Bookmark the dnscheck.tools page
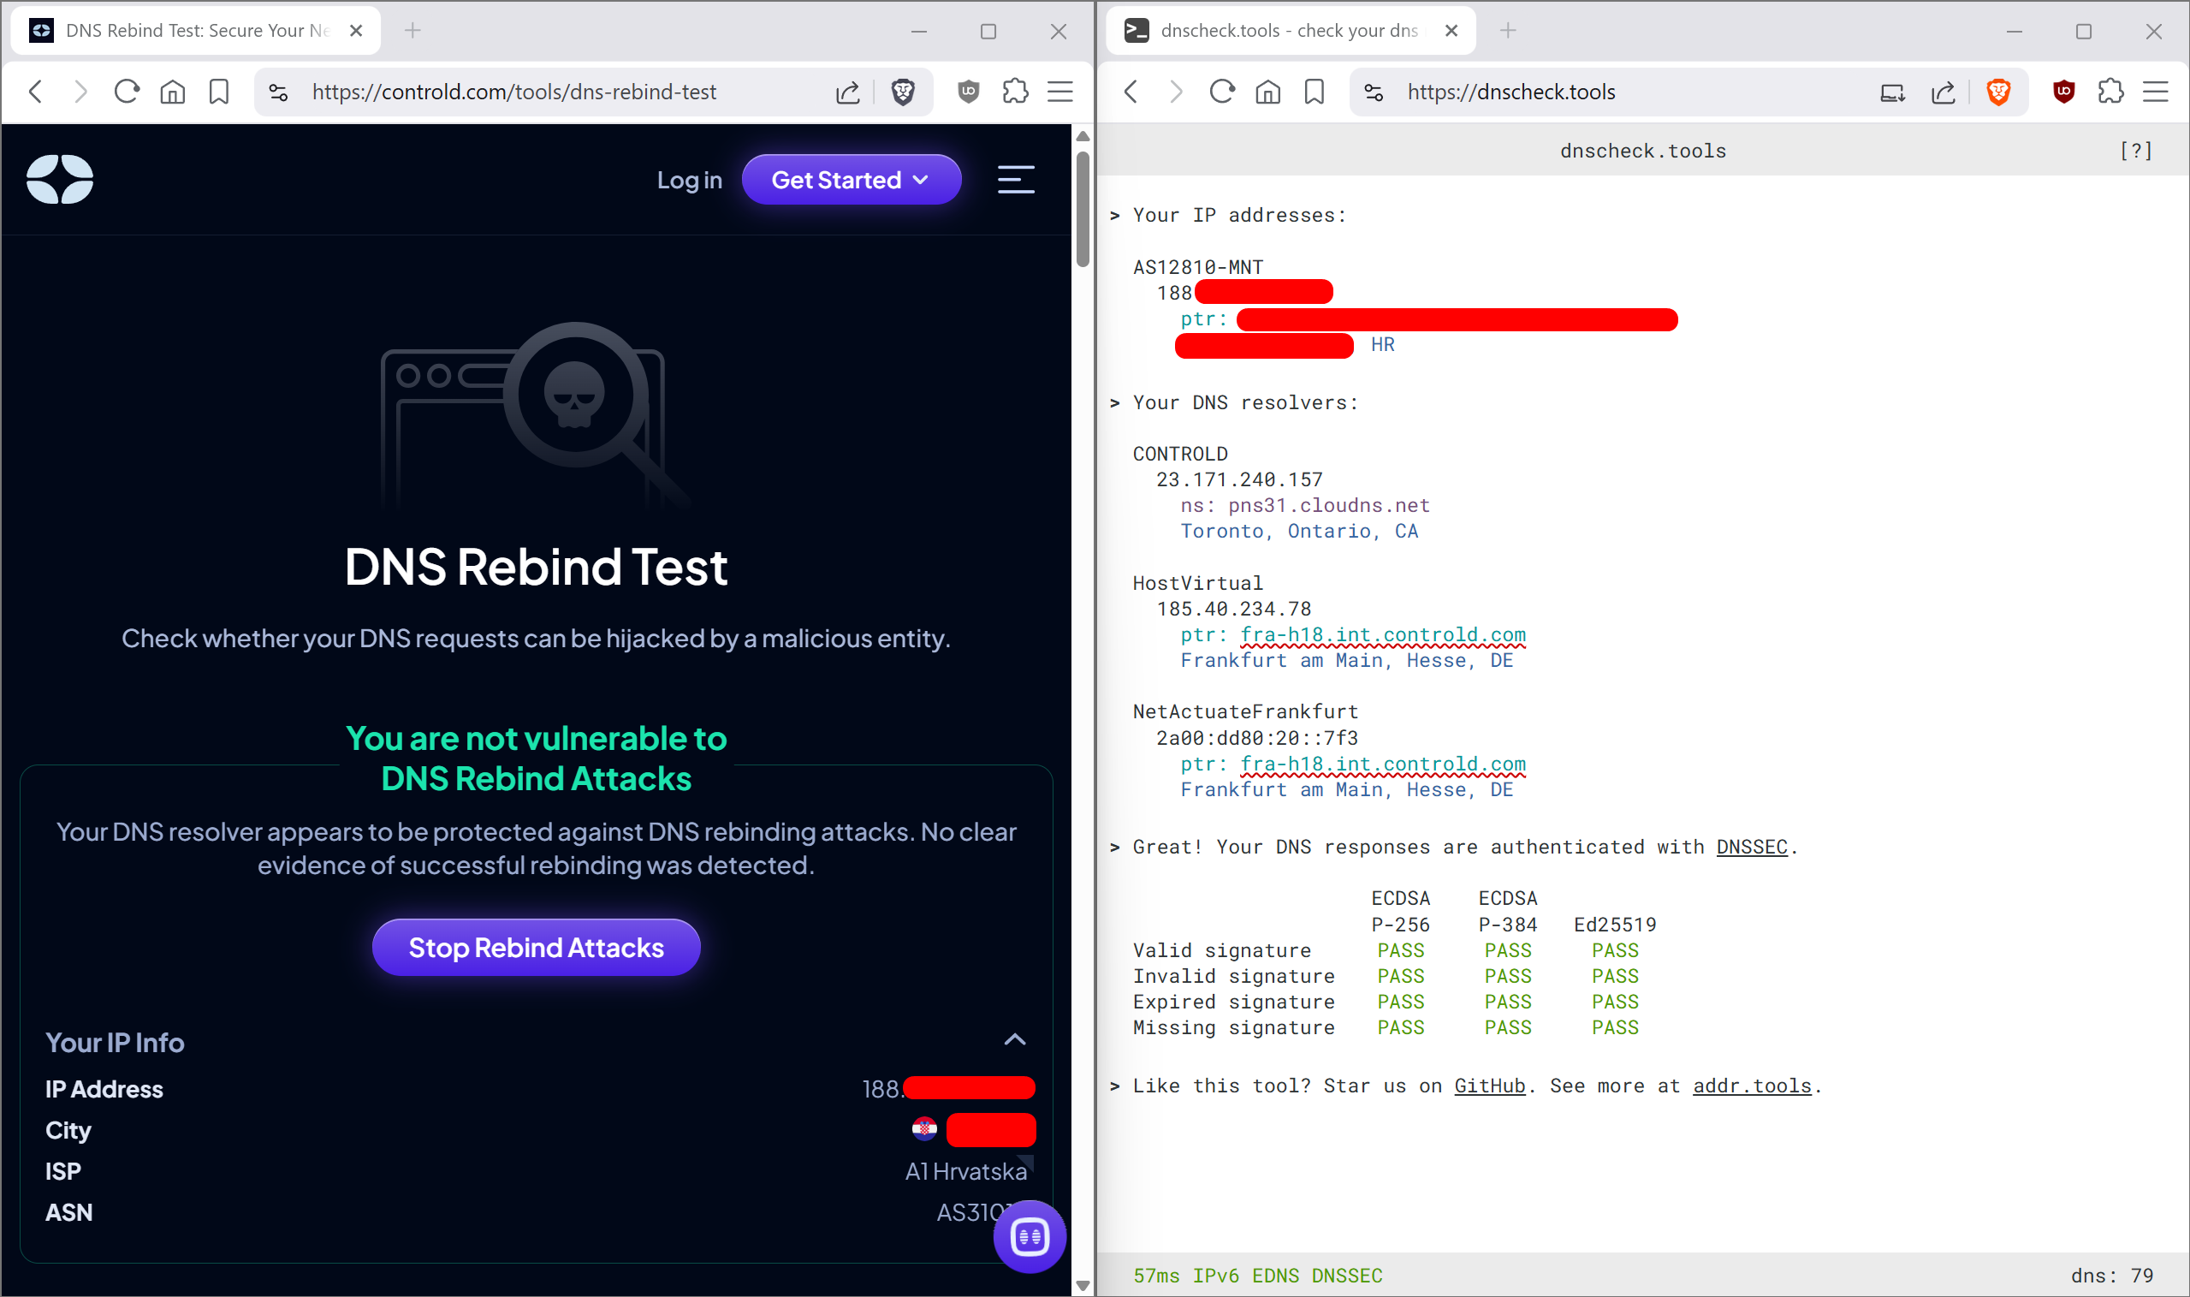The image size is (2190, 1297). (1314, 92)
